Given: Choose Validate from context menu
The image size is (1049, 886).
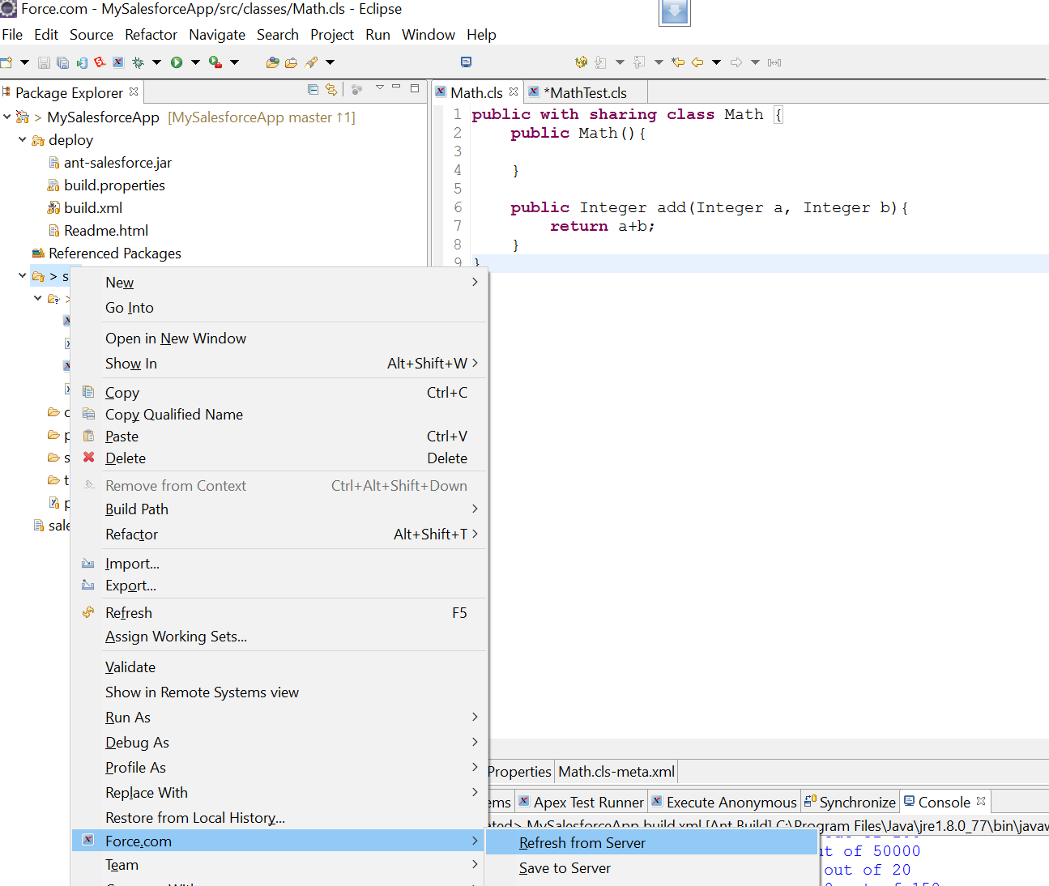Looking at the screenshot, I should (x=279, y=667).
